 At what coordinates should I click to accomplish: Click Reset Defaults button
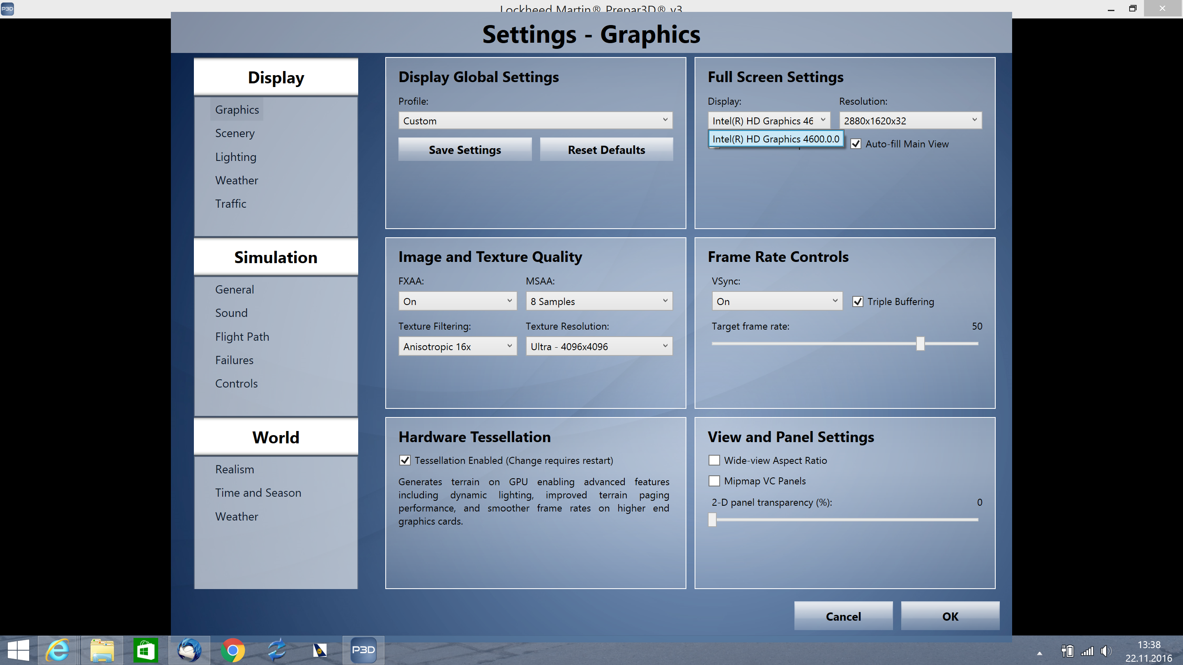click(606, 149)
